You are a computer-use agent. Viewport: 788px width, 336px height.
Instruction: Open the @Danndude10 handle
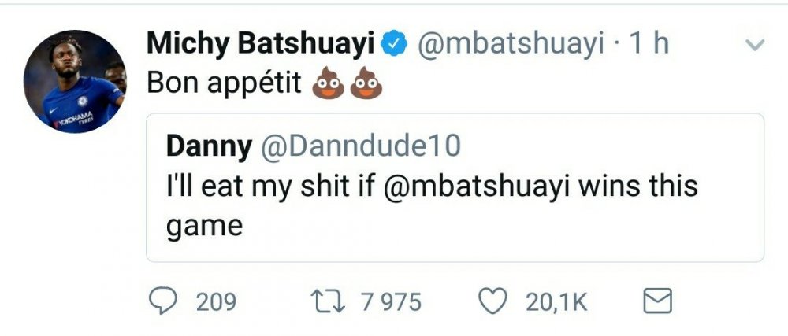(x=359, y=146)
